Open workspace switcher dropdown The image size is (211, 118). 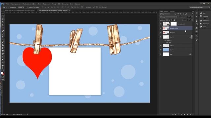click(x=199, y=7)
